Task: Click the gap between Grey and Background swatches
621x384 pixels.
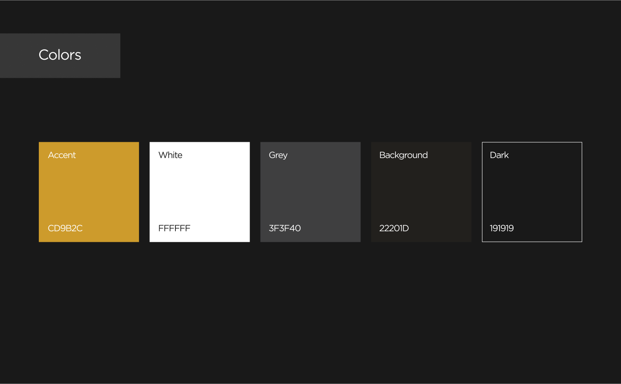Action: pos(366,192)
